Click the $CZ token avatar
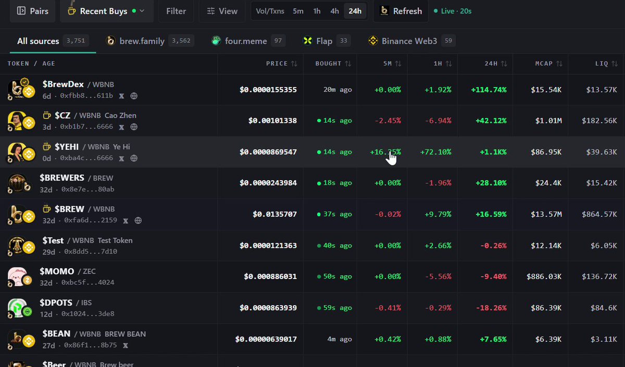The height and width of the screenshot is (367, 625). [x=21, y=121]
